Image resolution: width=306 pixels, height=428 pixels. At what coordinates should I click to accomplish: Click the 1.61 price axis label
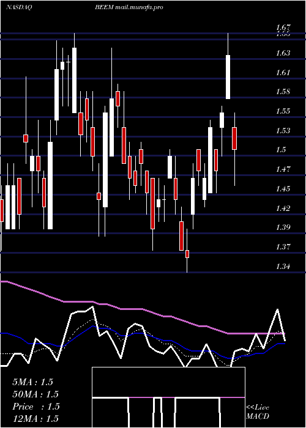[x=283, y=72]
